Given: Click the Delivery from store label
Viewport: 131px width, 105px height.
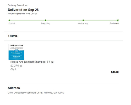Looking at the screenshot, I should click(18, 5).
